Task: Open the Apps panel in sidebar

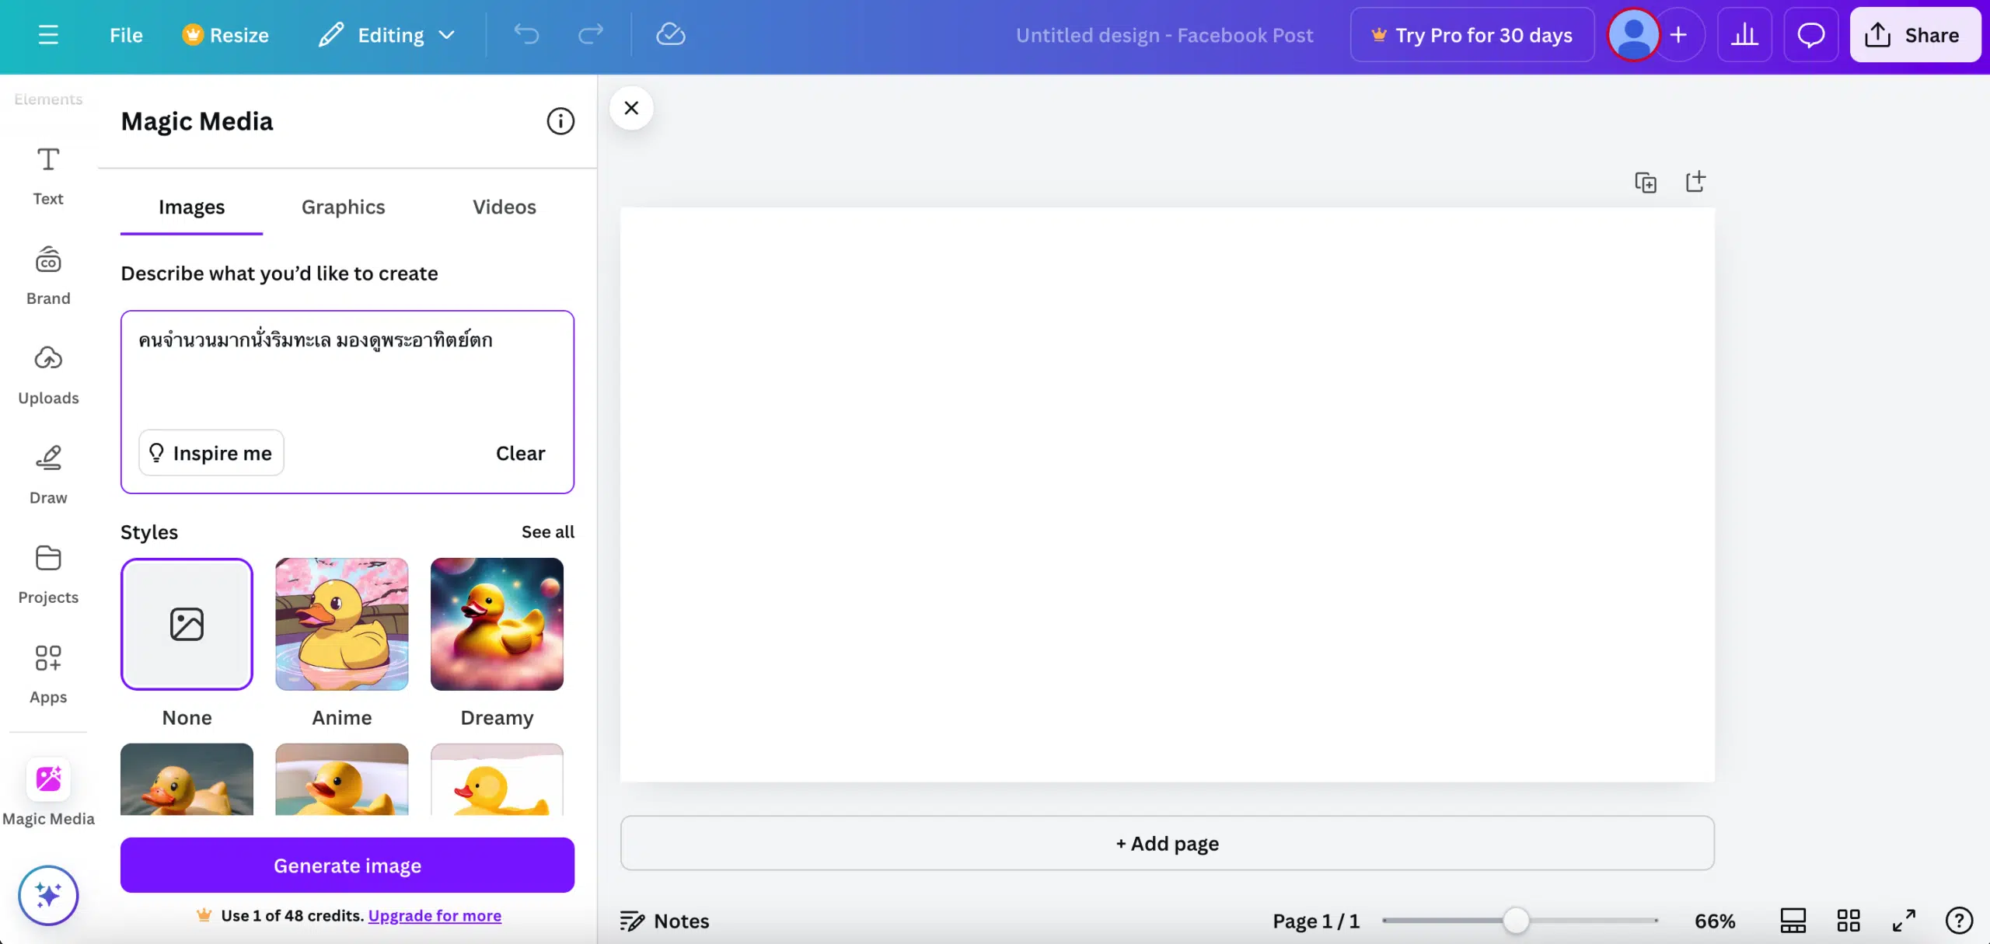Action: 48,674
